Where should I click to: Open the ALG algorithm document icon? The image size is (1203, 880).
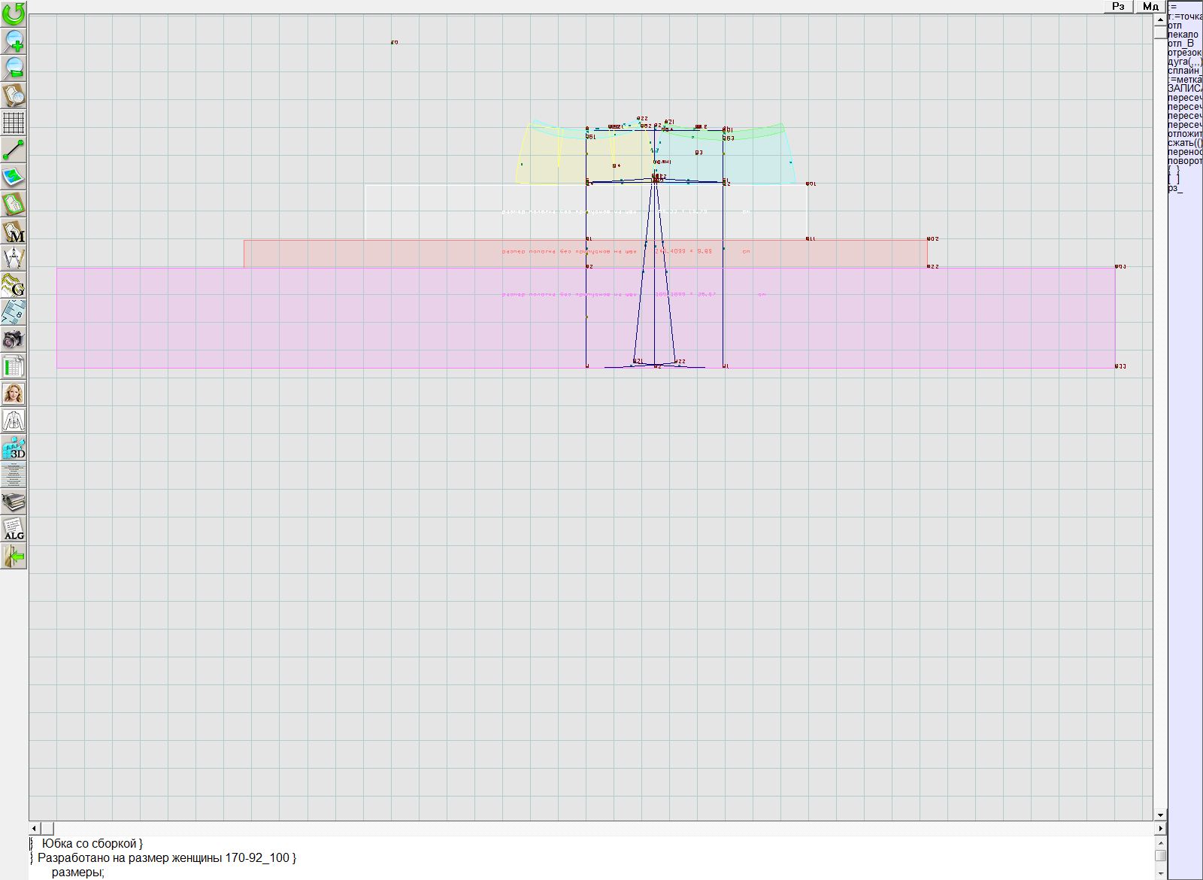point(14,529)
